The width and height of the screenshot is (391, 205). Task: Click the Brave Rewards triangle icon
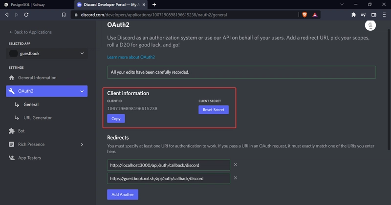(315, 15)
